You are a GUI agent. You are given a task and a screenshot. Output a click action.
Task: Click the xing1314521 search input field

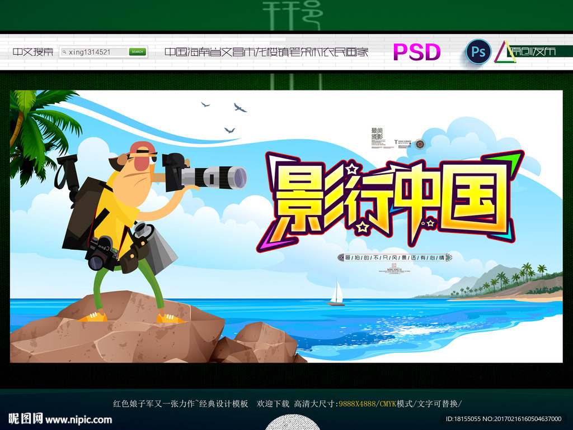94,52
